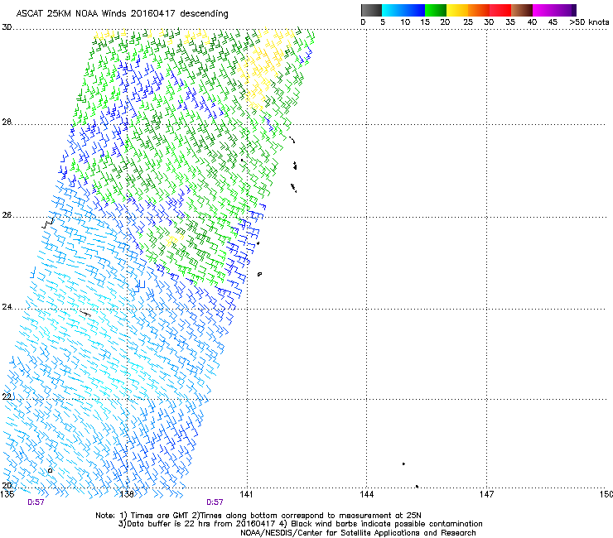Image resolution: width=613 pixels, height=538 pixels.
Task: Select the green 15-20 knots legend segment
Action: (436, 10)
